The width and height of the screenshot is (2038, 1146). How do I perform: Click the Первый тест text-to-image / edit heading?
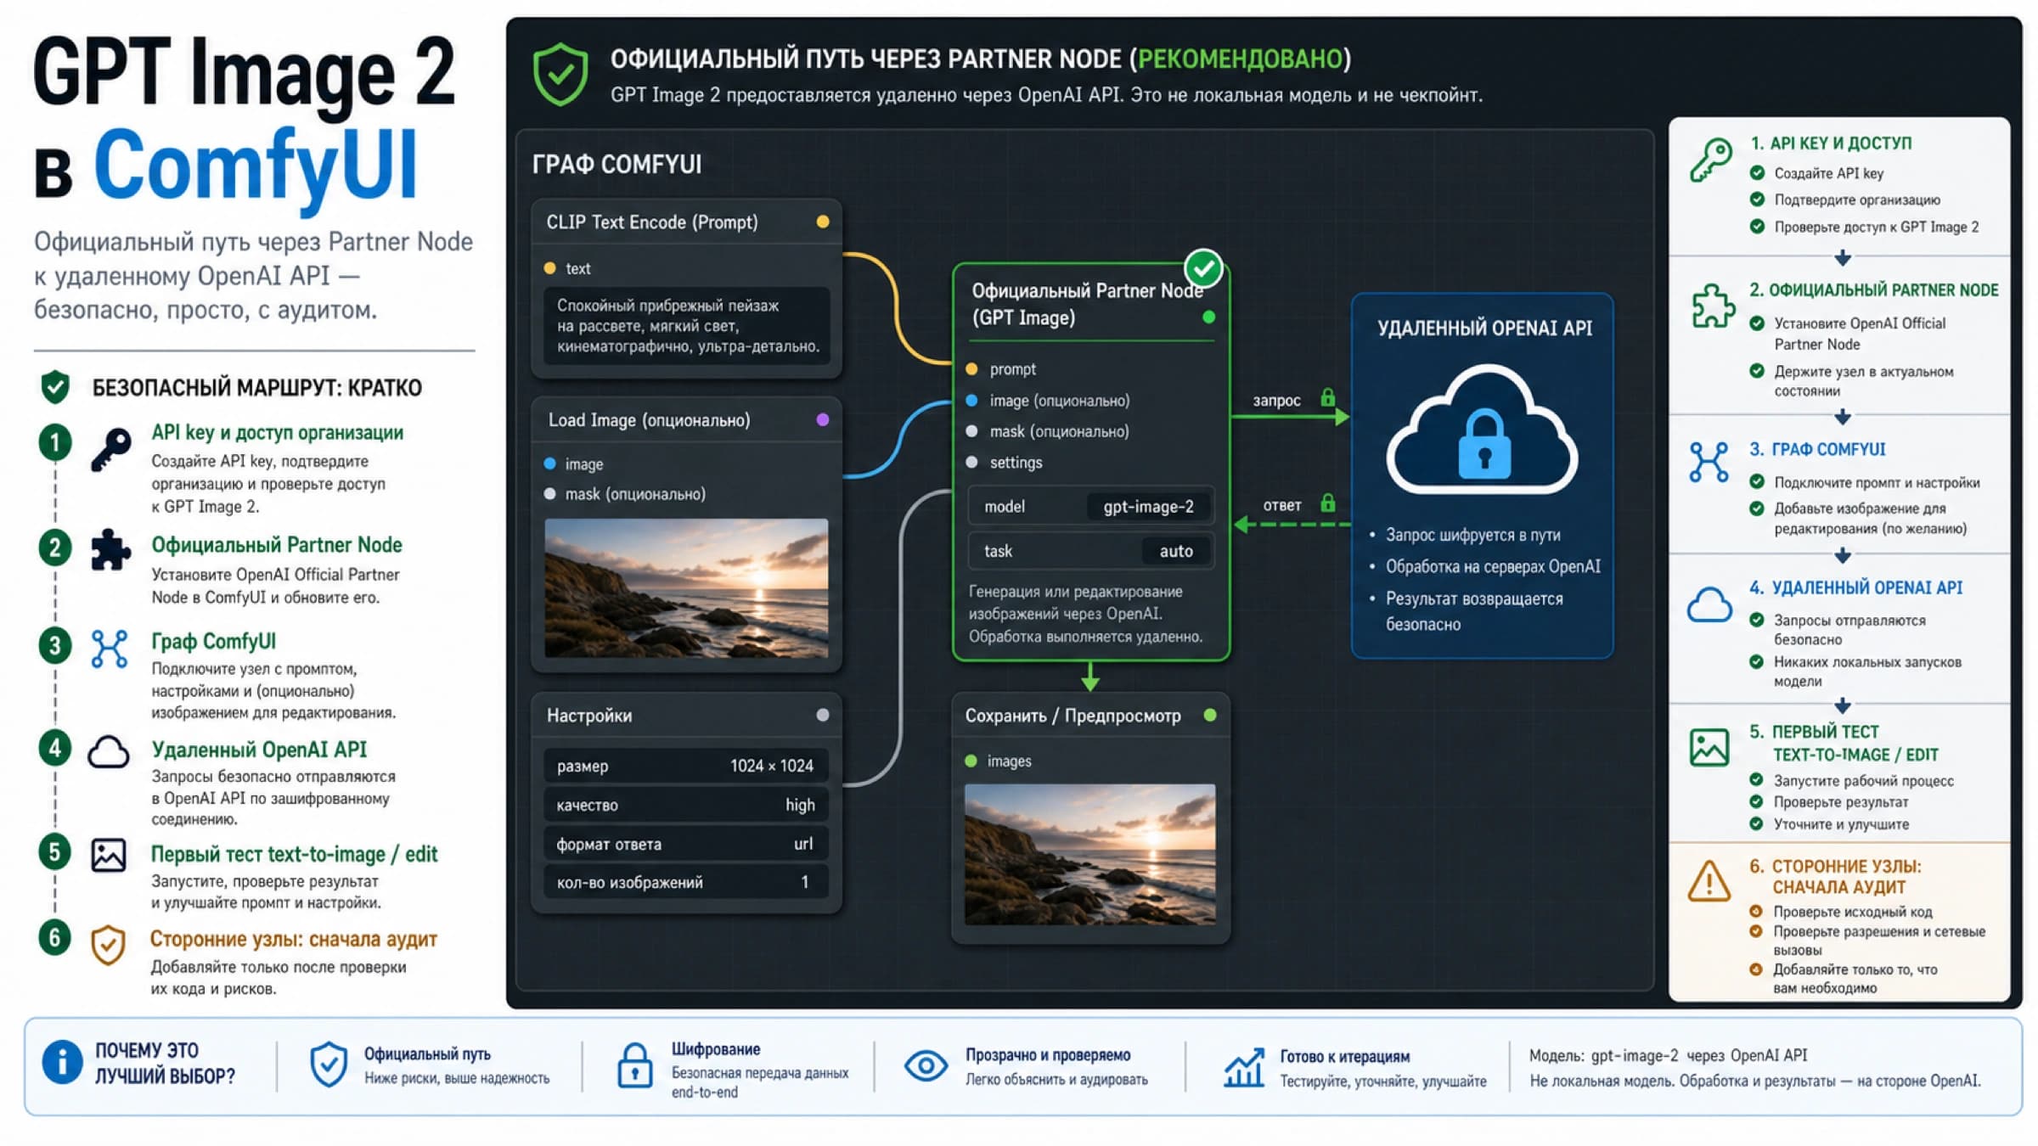(294, 854)
